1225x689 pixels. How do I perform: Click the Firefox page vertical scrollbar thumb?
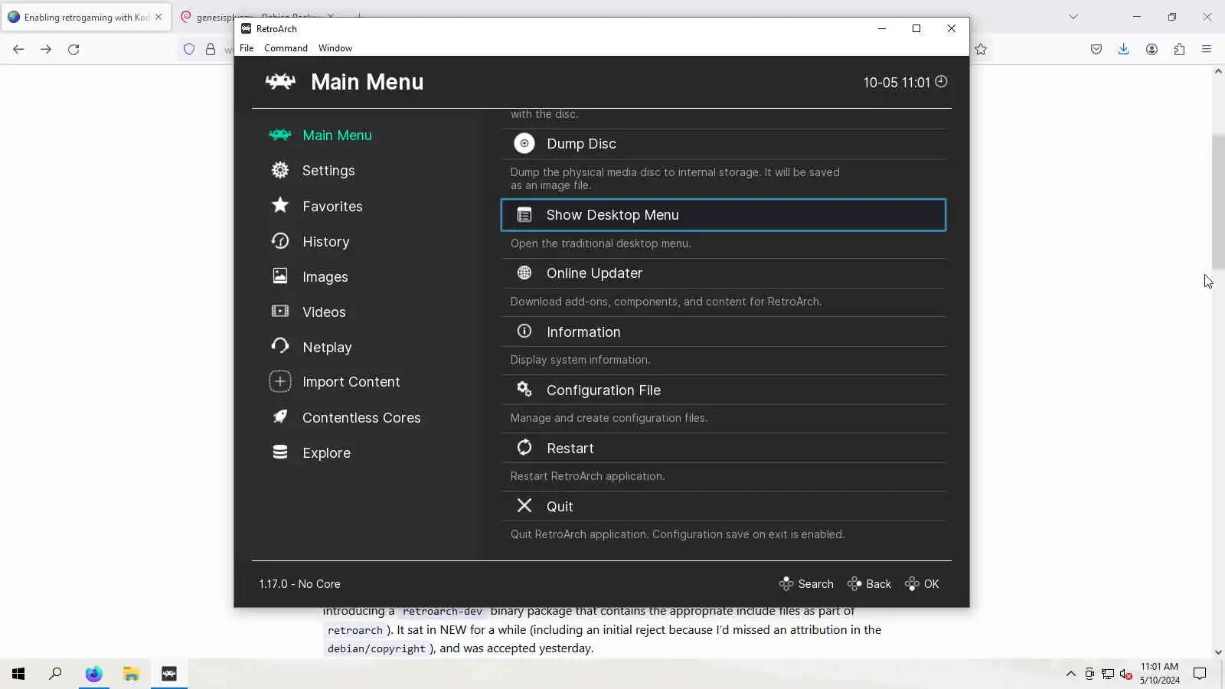pos(1218,201)
